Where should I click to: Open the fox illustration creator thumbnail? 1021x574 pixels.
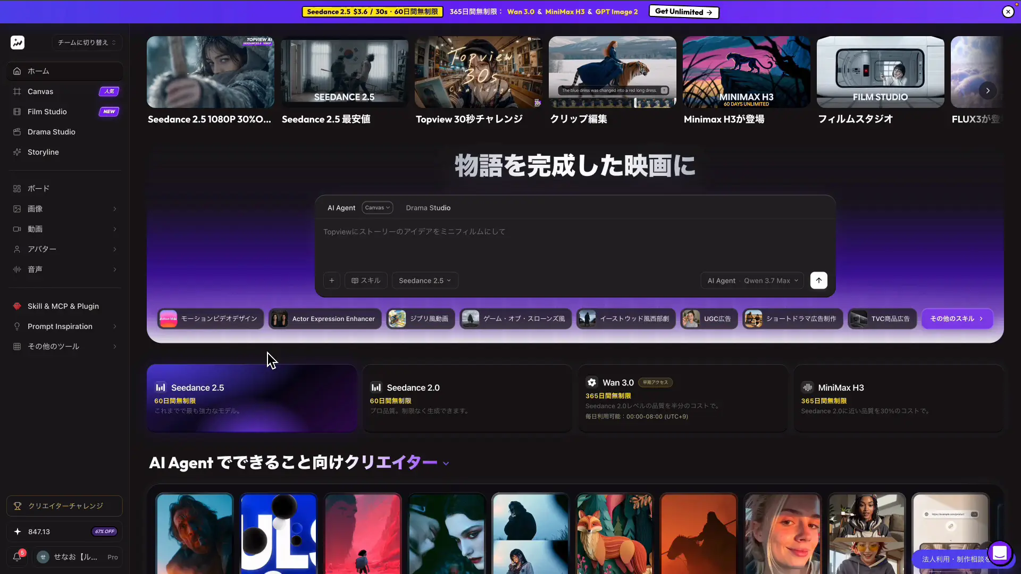(x=615, y=534)
